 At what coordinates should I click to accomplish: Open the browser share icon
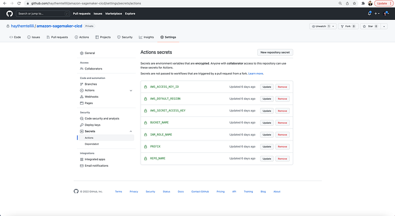point(348,3)
